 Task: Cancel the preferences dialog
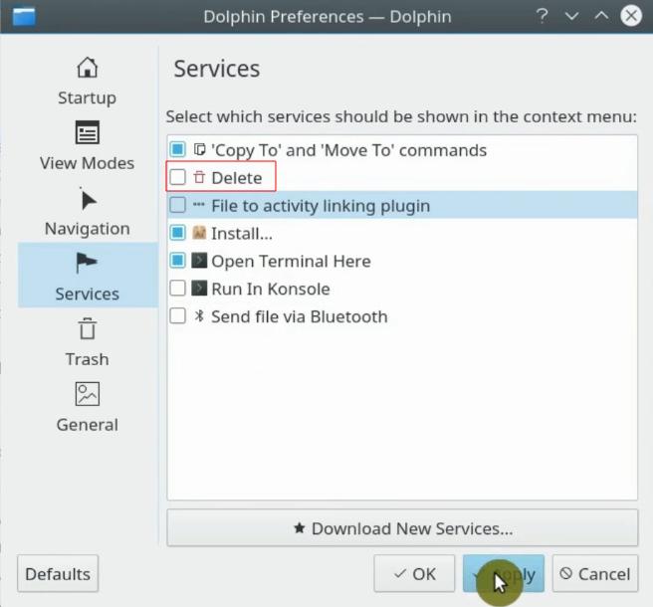[x=595, y=574]
